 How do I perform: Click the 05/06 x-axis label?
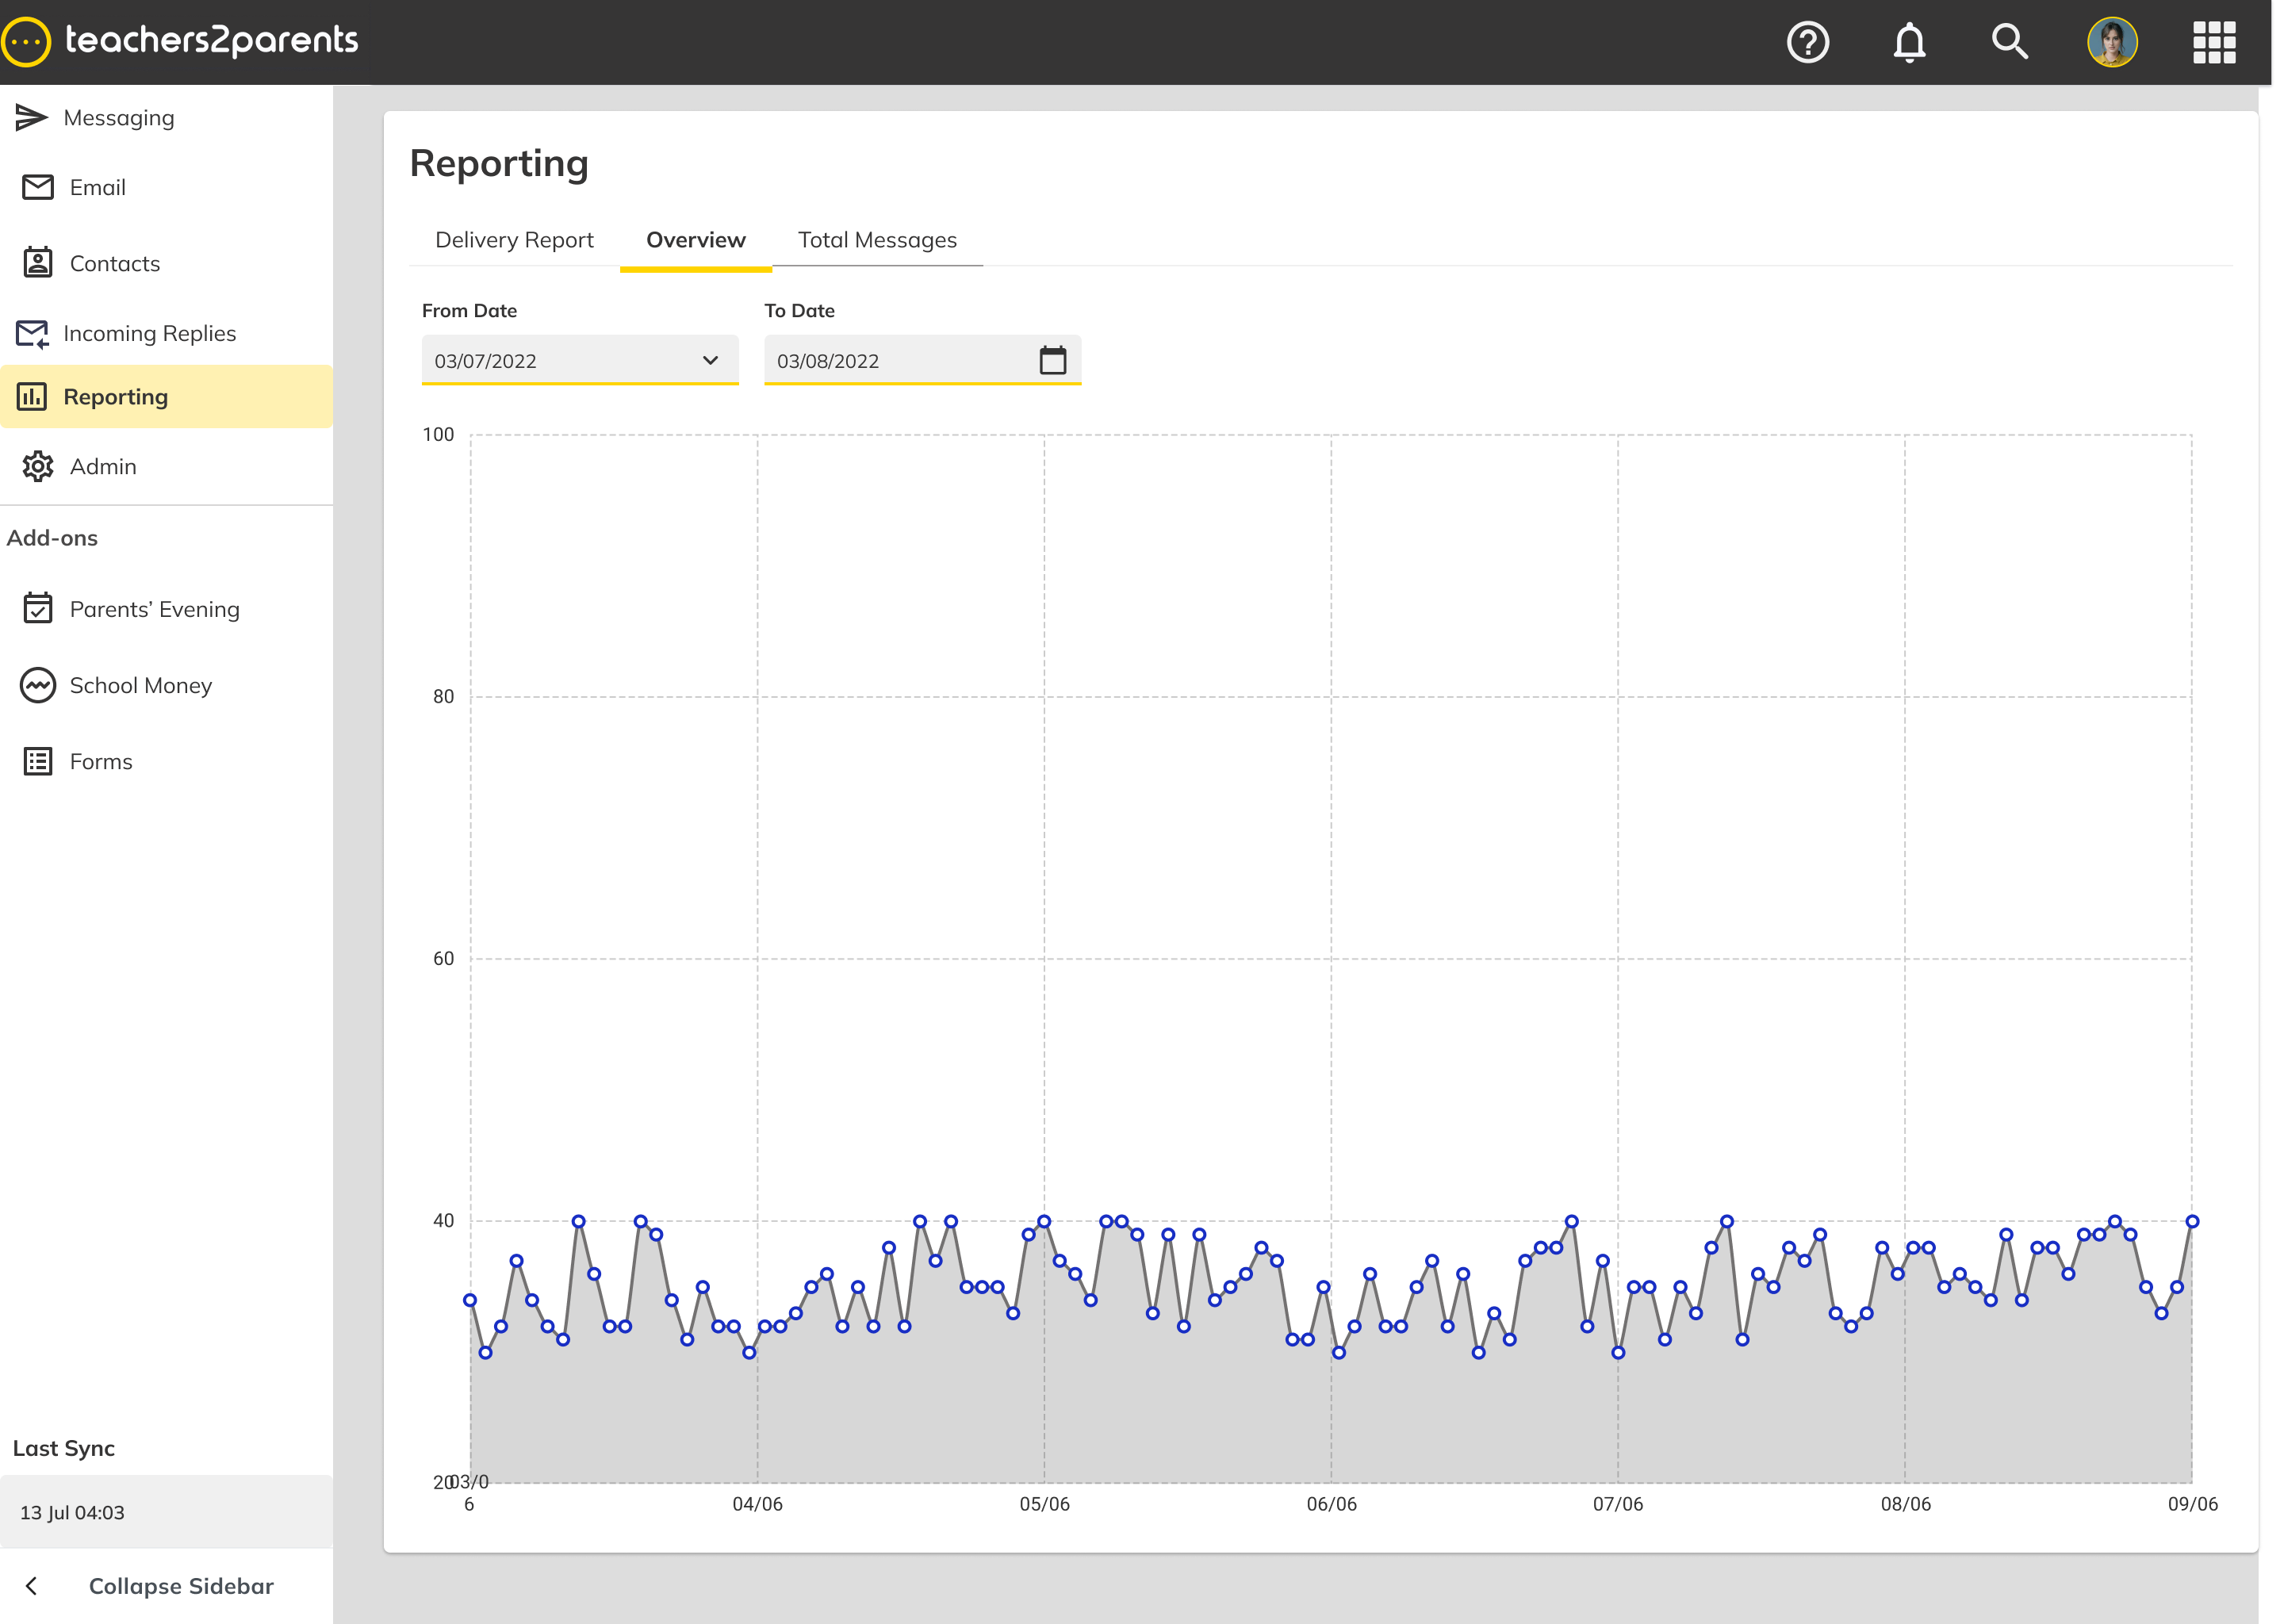click(1044, 1504)
